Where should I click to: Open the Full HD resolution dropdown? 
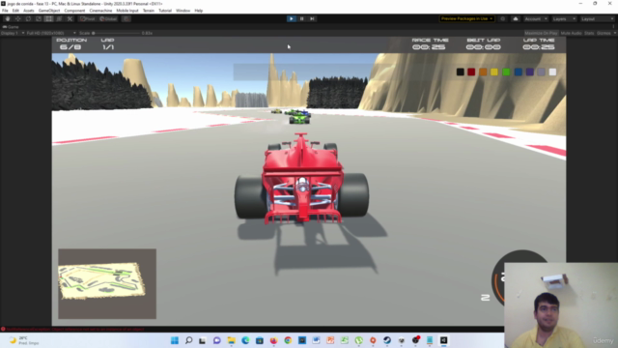click(51, 33)
